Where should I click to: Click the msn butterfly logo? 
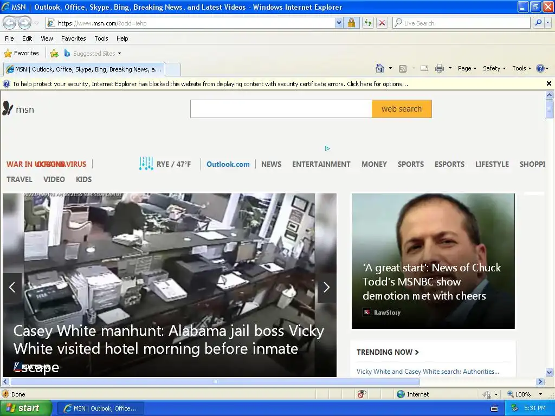[18, 109]
